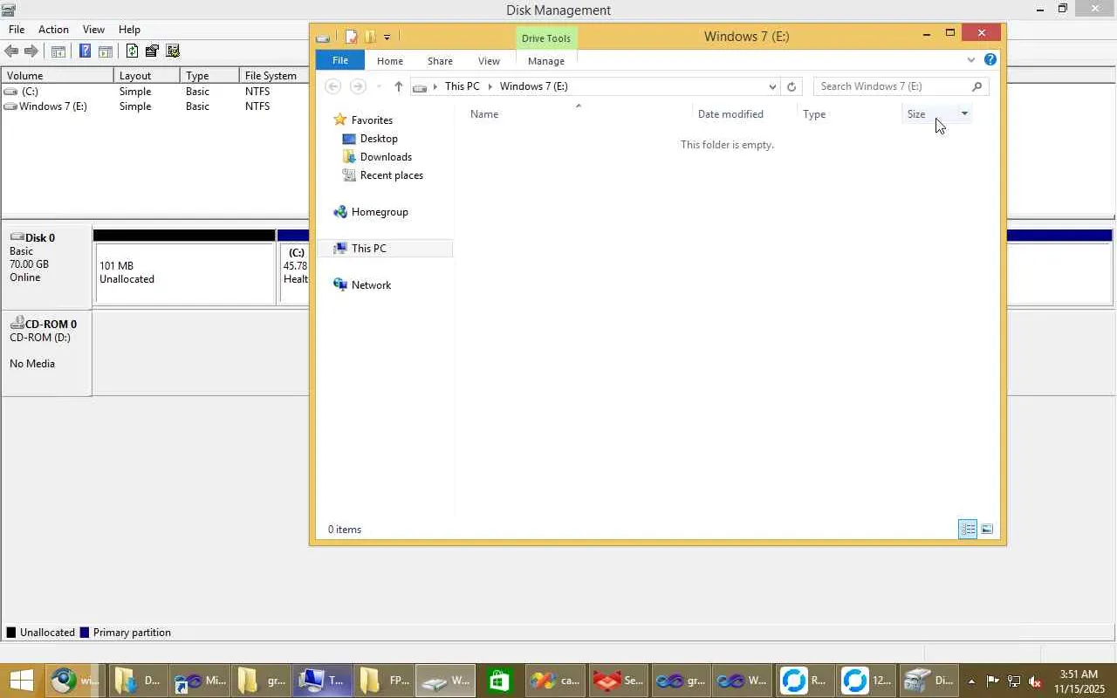The height and width of the screenshot is (698, 1117).
Task: Show hidden tray icons with the arrow
Action: (971, 681)
